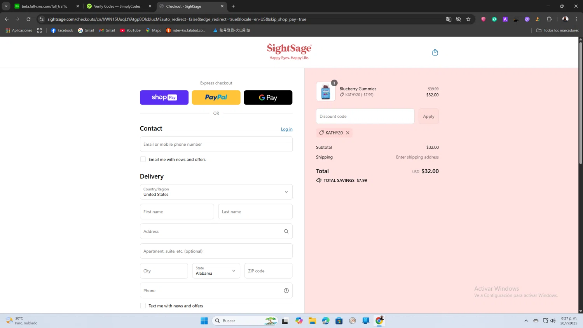Screen dimensions: 583x328
Task: Open the Chrome profile avatar
Action: [x=565, y=19]
